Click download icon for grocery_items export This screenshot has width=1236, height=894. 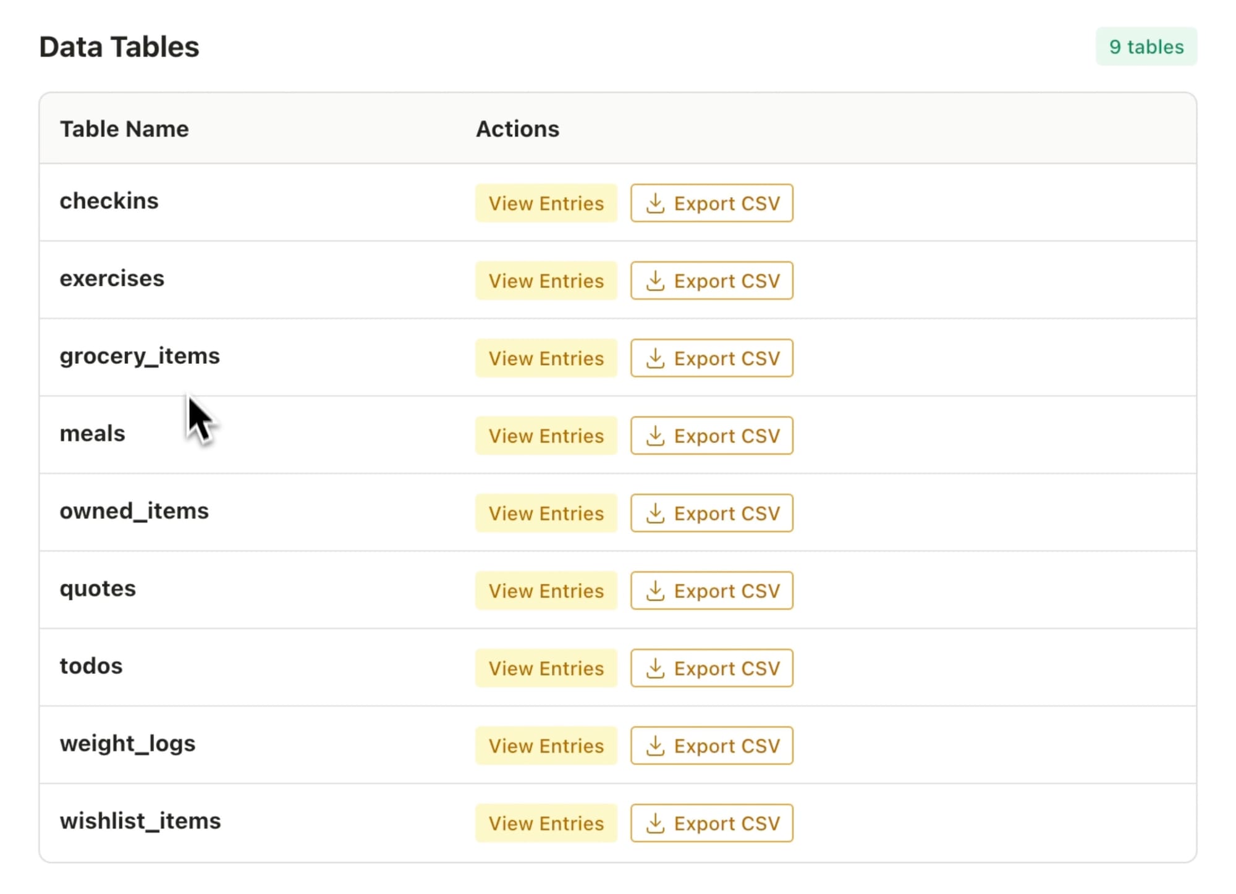(x=655, y=358)
